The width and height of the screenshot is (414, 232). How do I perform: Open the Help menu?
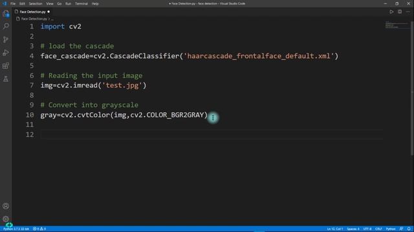coord(95,4)
